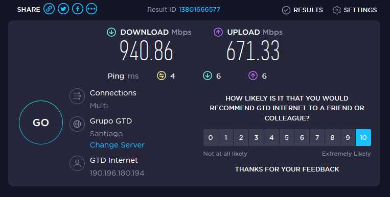This screenshot has width=390, height=197.
Task: Open more share options ellipsis icon
Action: pos(91,9)
